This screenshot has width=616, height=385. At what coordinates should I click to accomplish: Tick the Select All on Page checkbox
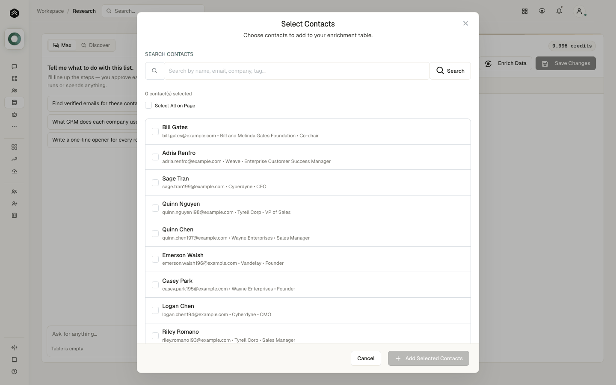(x=148, y=105)
